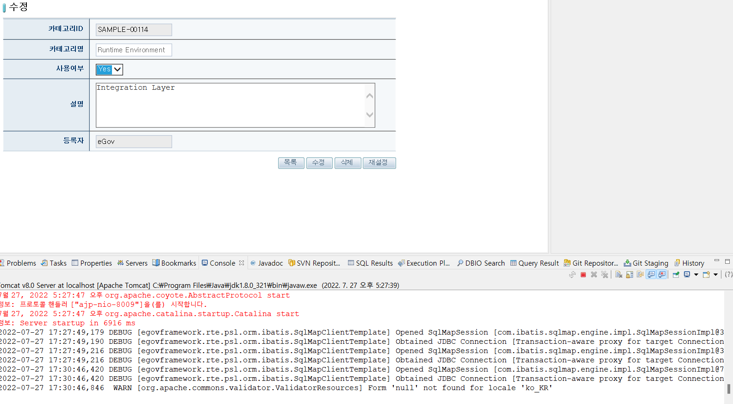Open the Git Repositories tab
This screenshot has width=733, height=404.
tap(591, 263)
